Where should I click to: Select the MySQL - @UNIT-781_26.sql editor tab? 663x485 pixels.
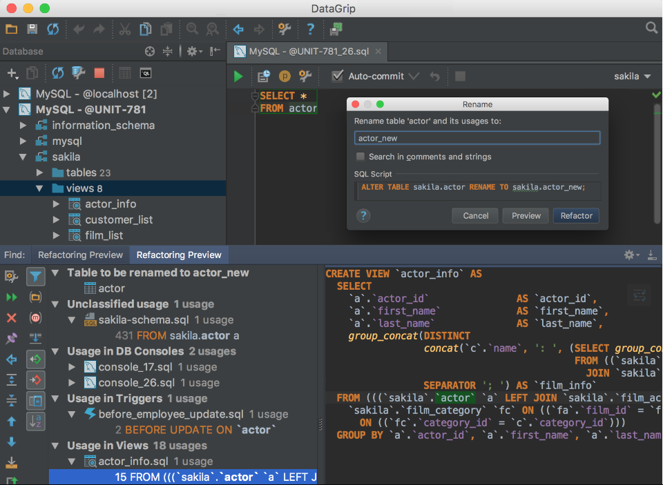click(304, 51)
